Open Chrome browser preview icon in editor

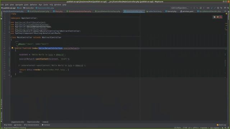tap(215, 17)
